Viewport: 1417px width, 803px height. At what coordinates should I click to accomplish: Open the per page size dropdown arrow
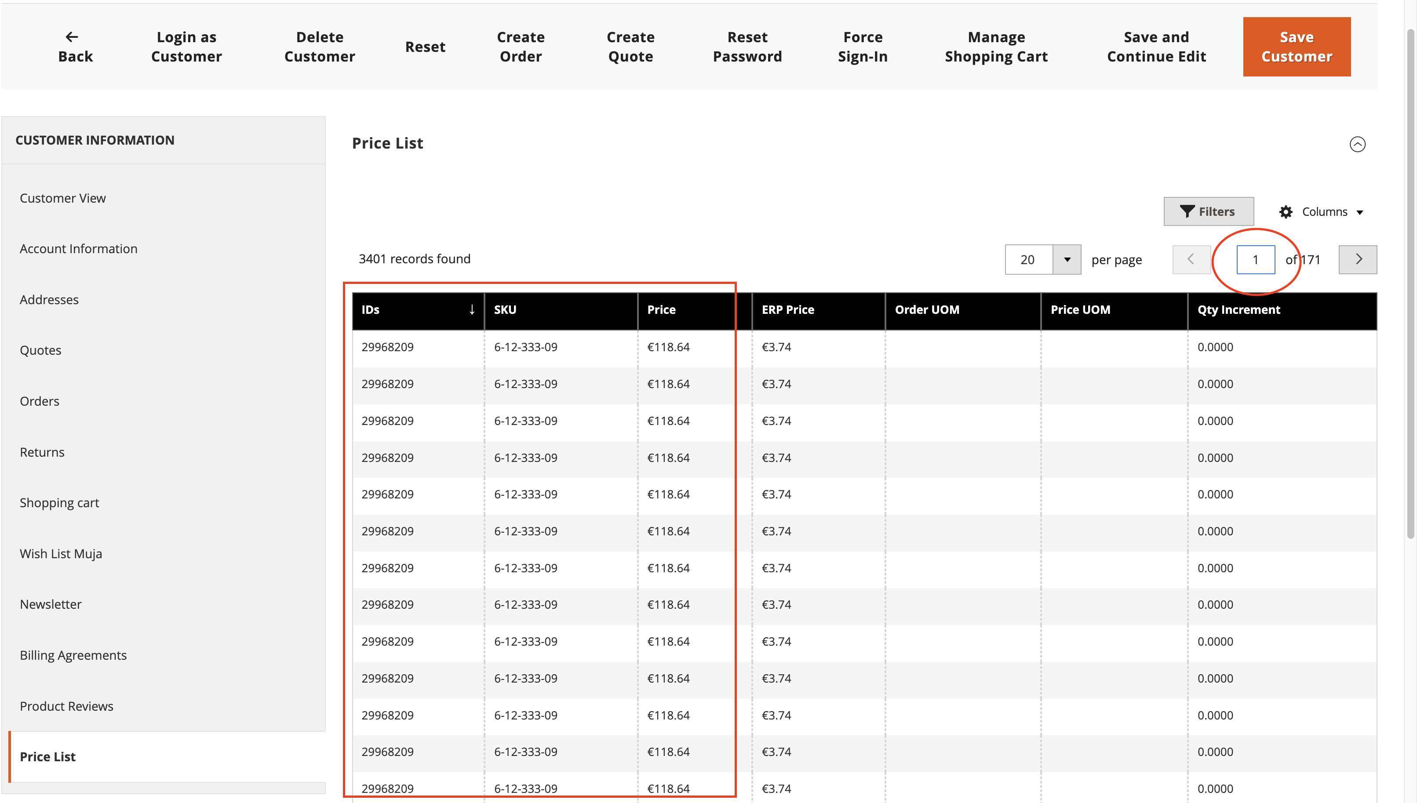pyautogui.click(x=1067, y=260)
